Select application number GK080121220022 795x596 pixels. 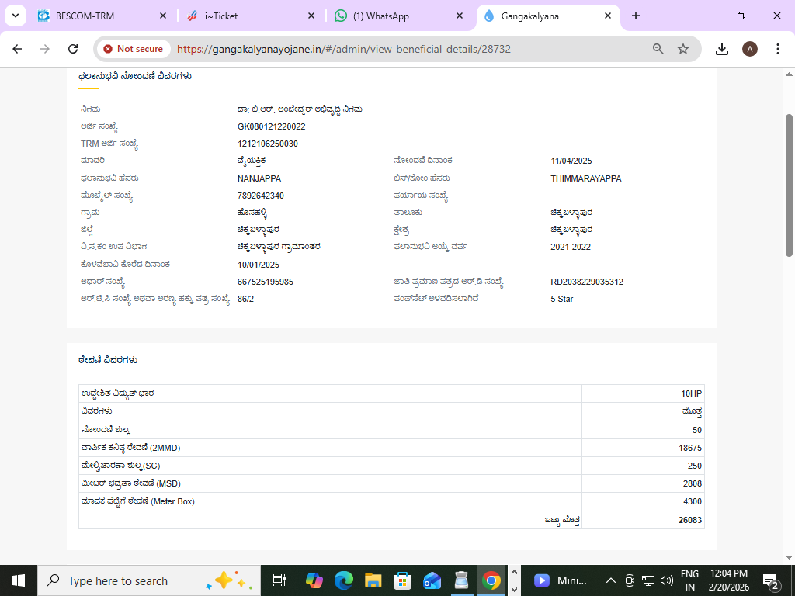[271, 126]
